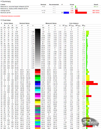The width and height of the screenshot is (101, 129).
Task: Click the ΔE94 column header
Action: tap(84, 25)
